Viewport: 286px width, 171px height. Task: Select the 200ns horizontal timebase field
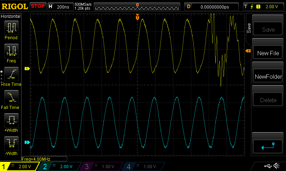coord(63,7)
